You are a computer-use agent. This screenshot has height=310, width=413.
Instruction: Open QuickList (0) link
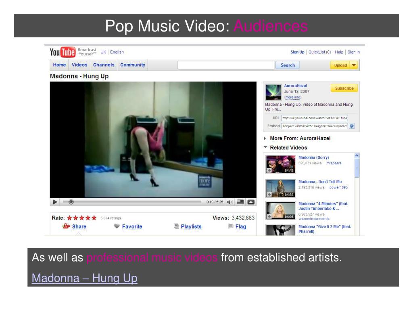319,52
